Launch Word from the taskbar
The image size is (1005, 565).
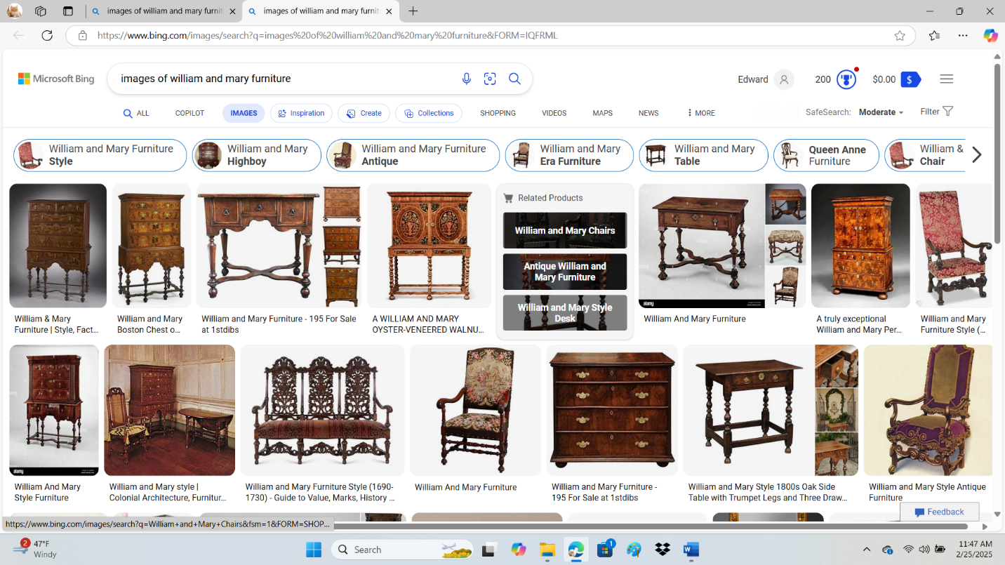coord(691,550)
